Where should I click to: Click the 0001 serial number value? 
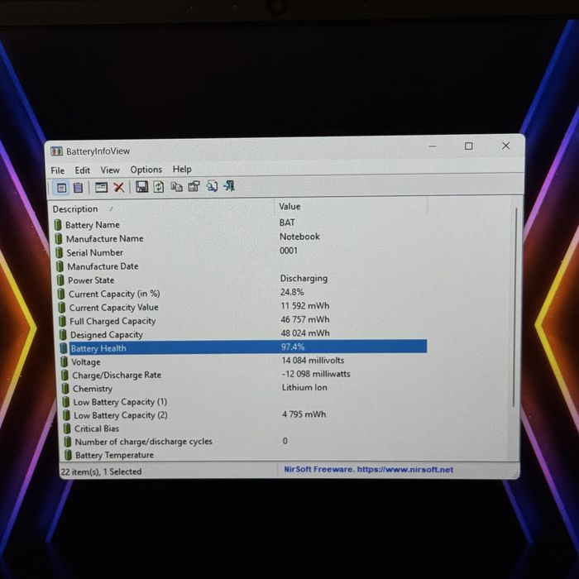(289, 251)
